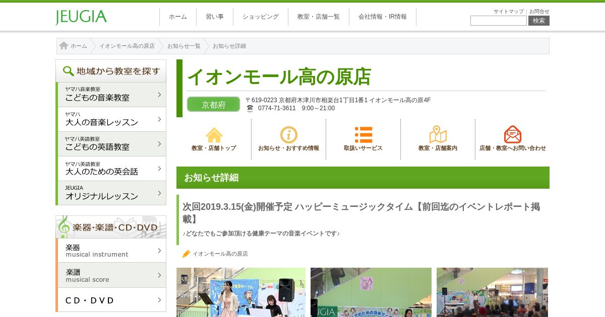The width and height of the screenshot is (605, 317).
Task: Open 習い事 menu item
Action: 215,17
